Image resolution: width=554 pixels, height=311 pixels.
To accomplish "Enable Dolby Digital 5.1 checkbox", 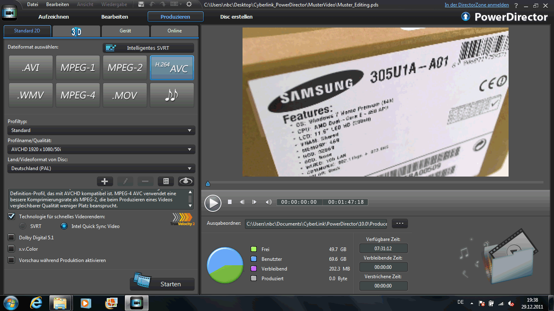I will (11, 238).
